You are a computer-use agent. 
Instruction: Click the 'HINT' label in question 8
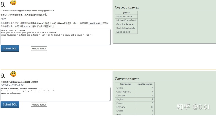click(3, 19)
